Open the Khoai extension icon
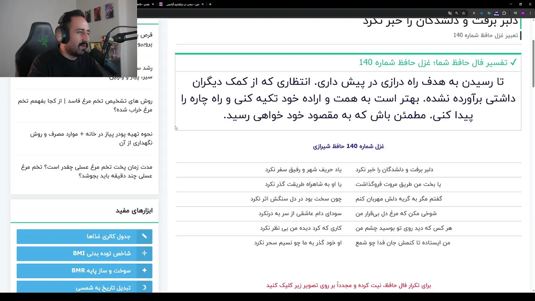Viewport: 535px width, 301px height. (x=497, y=14)
